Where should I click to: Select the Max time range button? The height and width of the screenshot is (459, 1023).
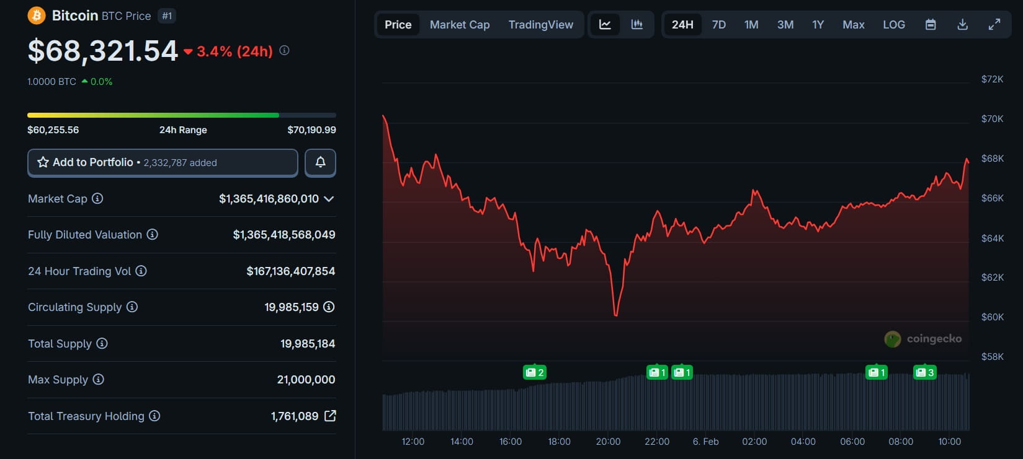pos(853,25)
